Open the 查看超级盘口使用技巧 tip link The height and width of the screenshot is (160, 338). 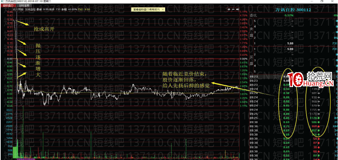[147, 10]
